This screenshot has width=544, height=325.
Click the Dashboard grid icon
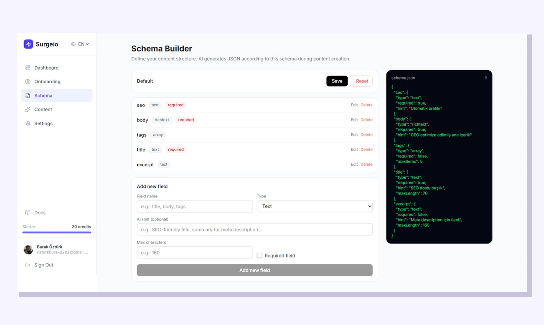point(28,68)
